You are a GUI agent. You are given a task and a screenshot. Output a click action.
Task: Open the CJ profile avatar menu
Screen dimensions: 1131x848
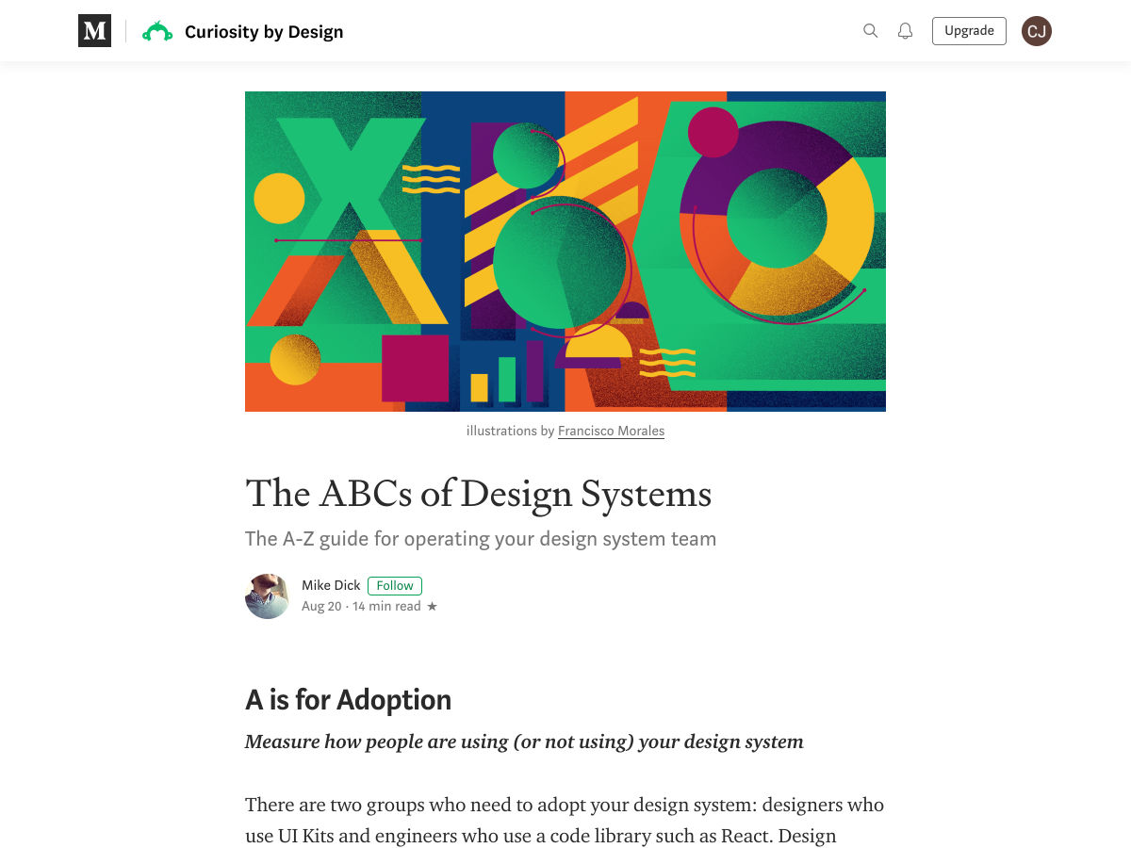(1036, 31)
